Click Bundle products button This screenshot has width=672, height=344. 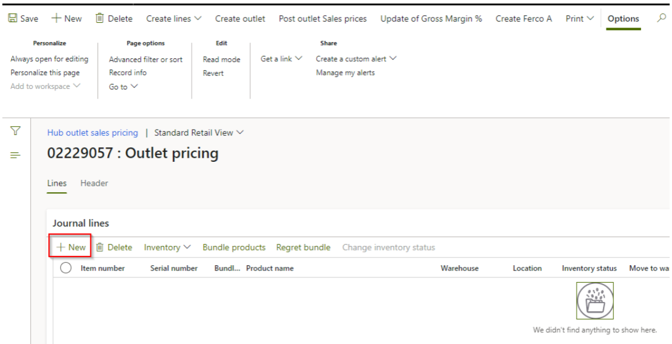(234, 248)
